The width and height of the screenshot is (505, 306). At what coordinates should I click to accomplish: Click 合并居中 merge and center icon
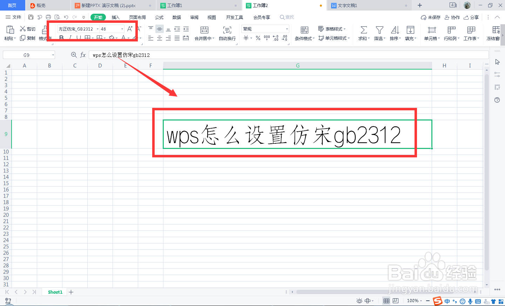[204, 30]
